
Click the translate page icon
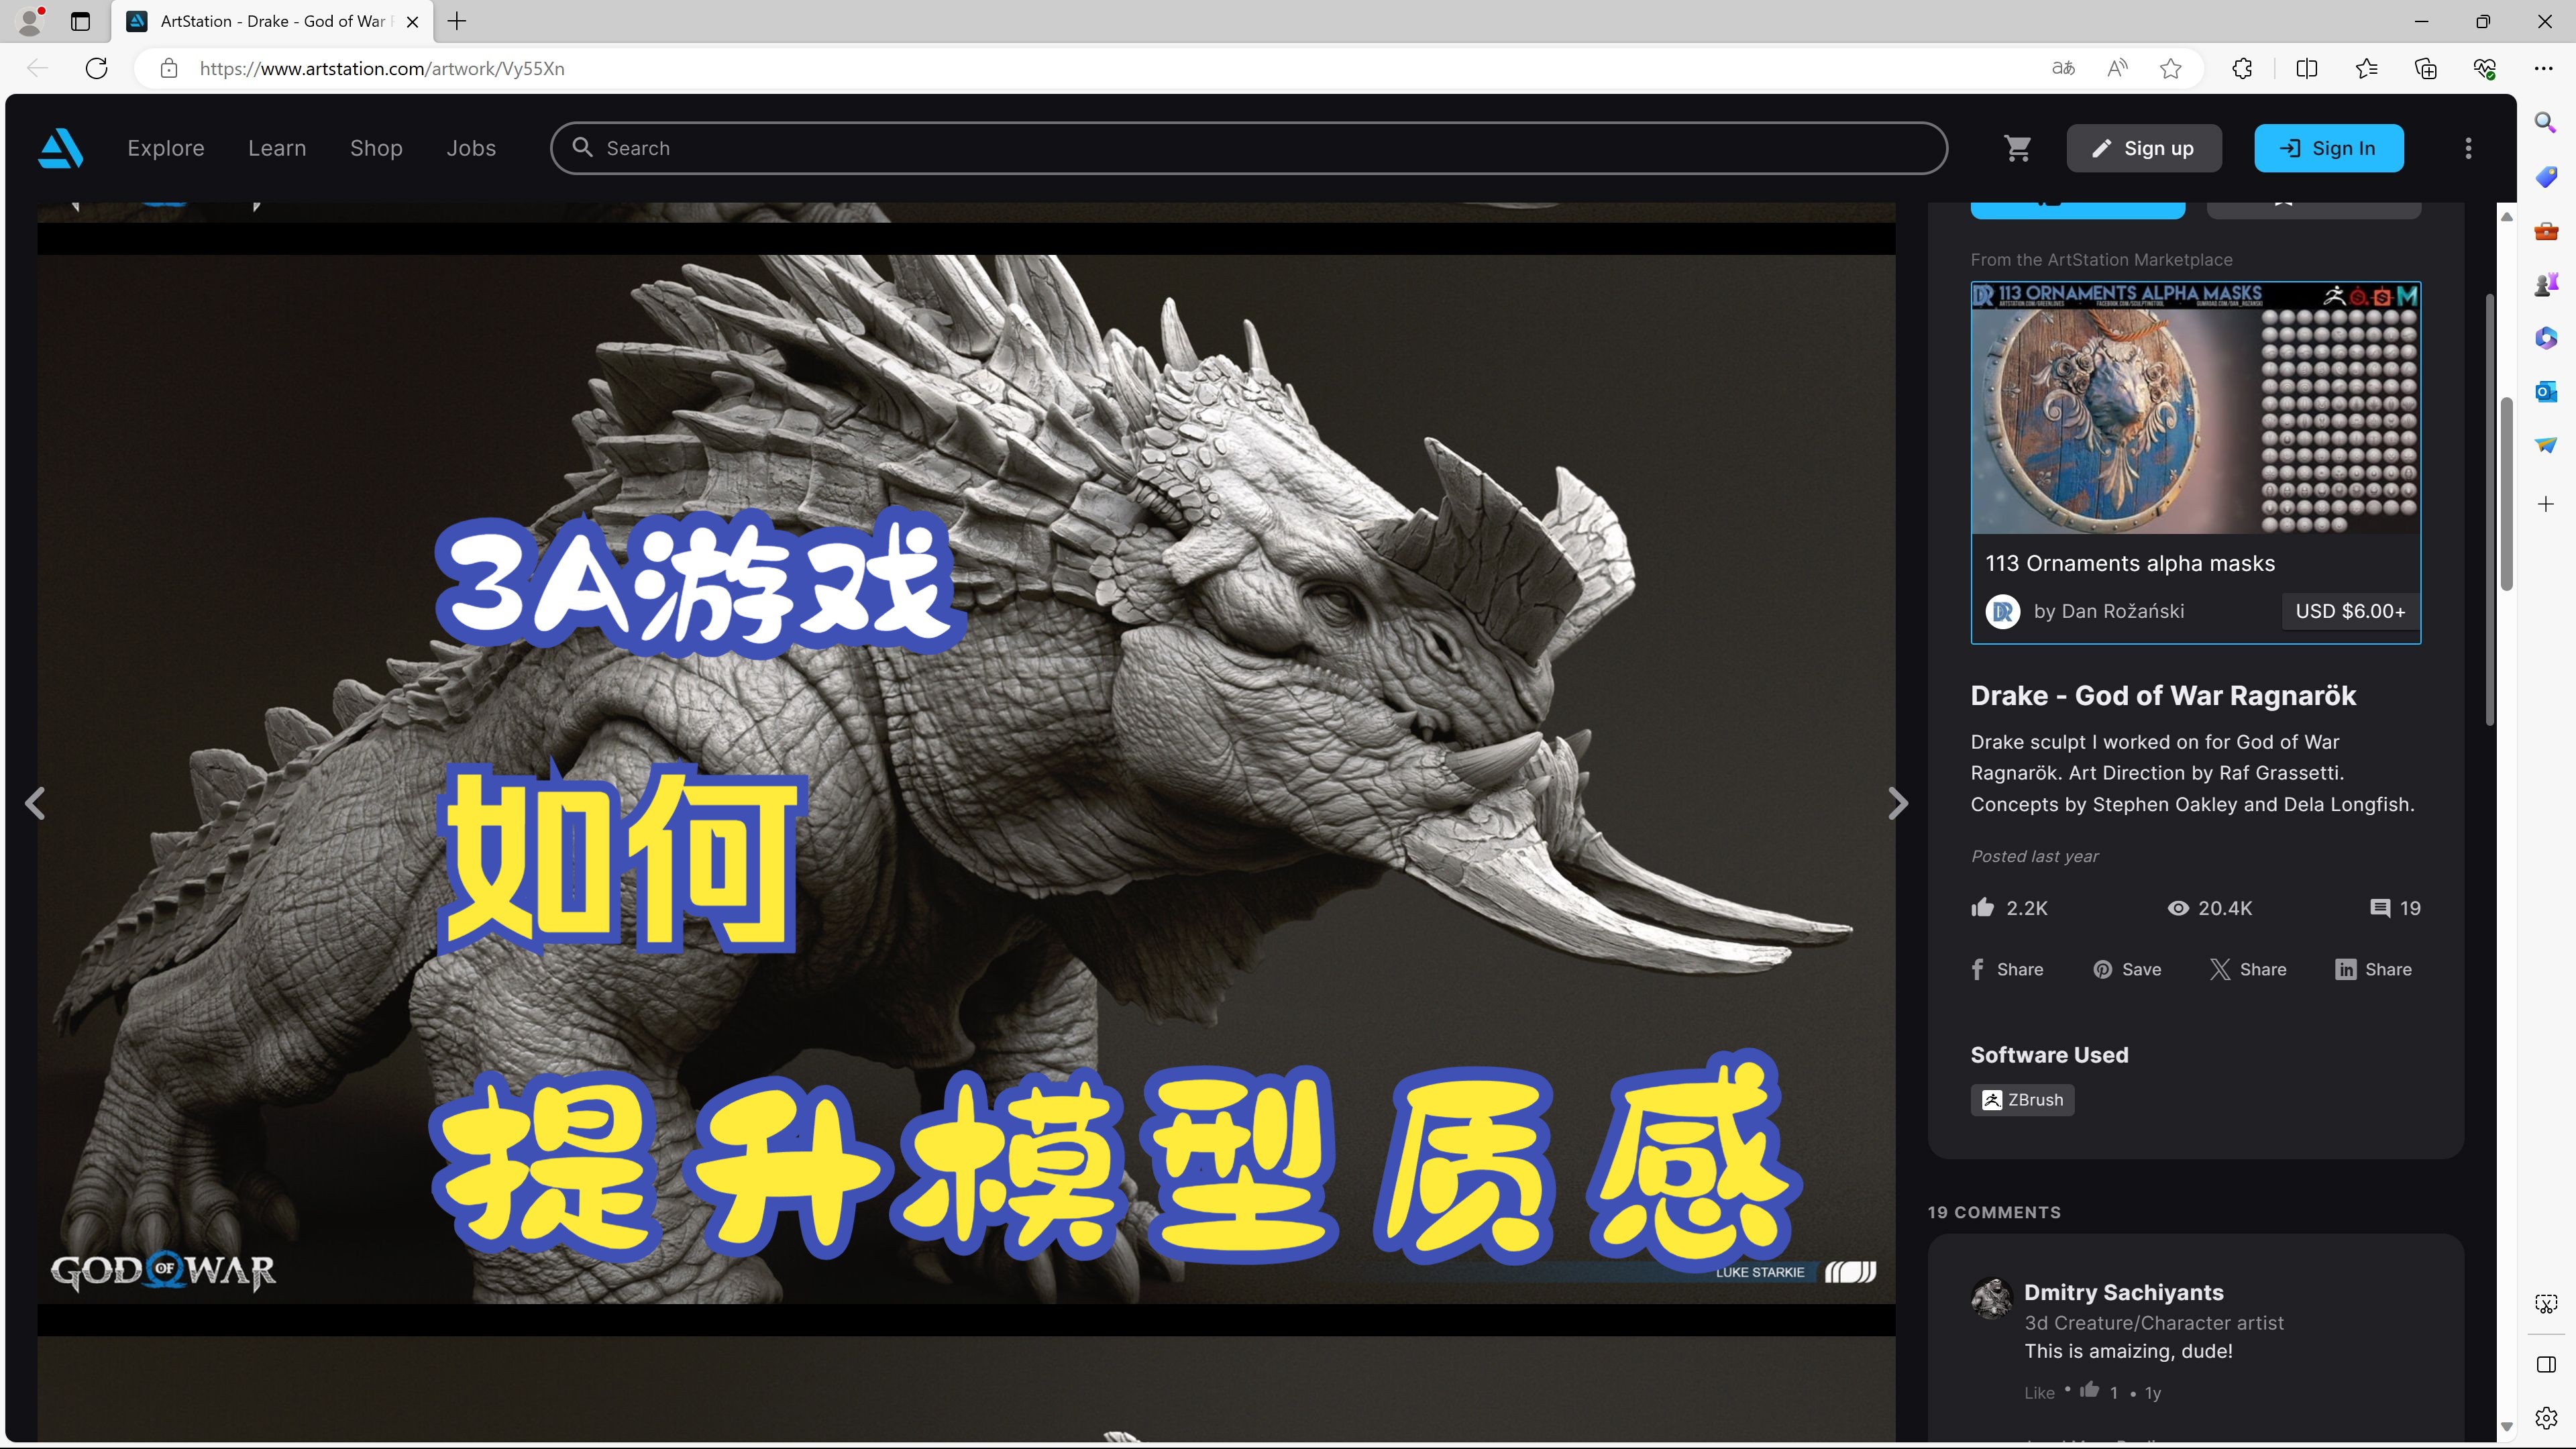coord(2063,68)
